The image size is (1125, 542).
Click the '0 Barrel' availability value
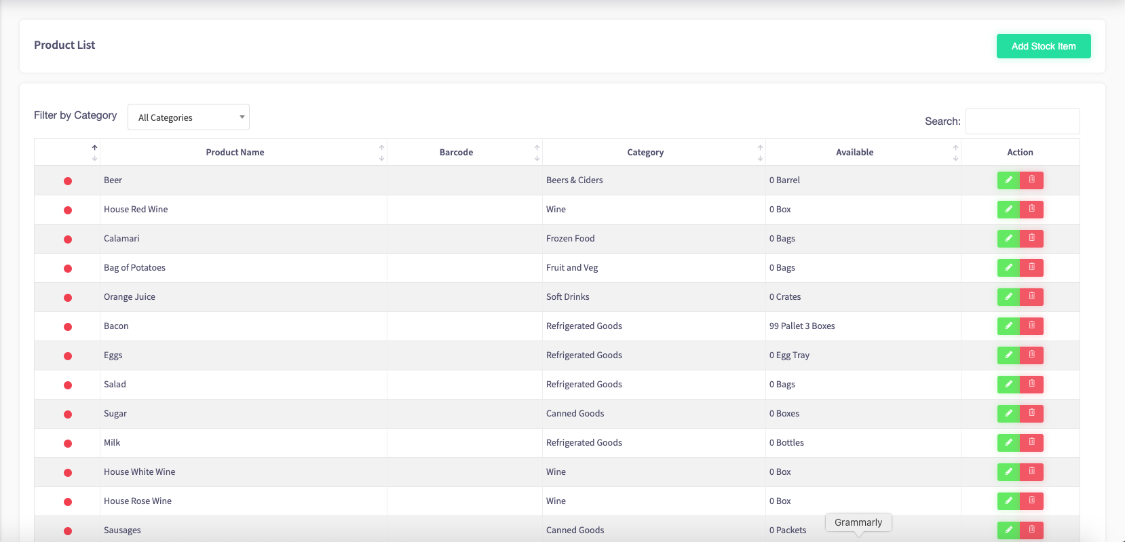(x=784, y=180)
